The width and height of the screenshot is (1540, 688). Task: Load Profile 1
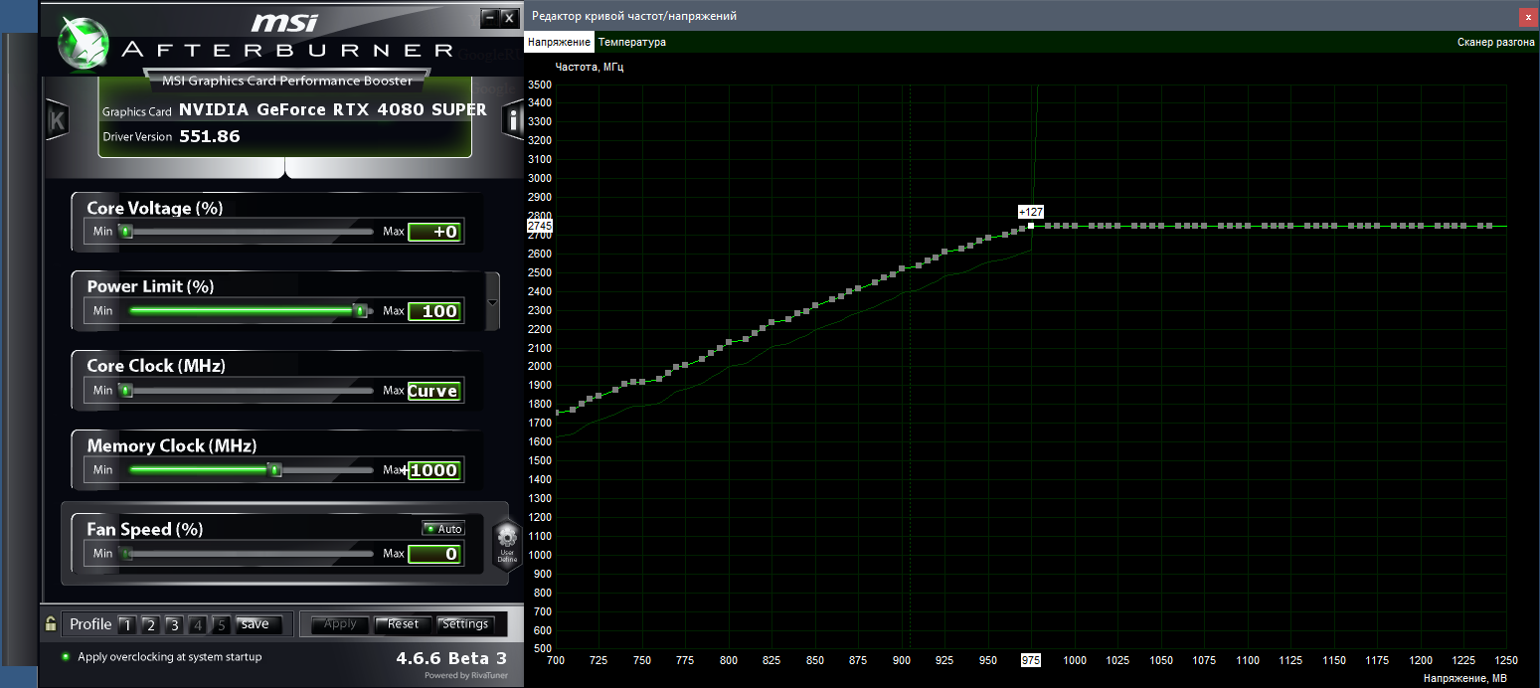126,625
